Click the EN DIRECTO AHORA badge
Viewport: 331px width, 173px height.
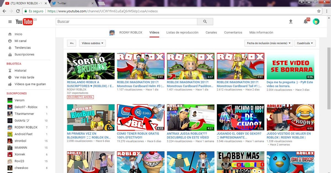pos(80,97)
